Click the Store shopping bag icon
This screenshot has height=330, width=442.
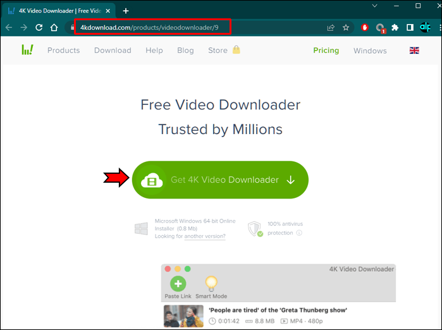pyautogui.click(x=236, y=49)
